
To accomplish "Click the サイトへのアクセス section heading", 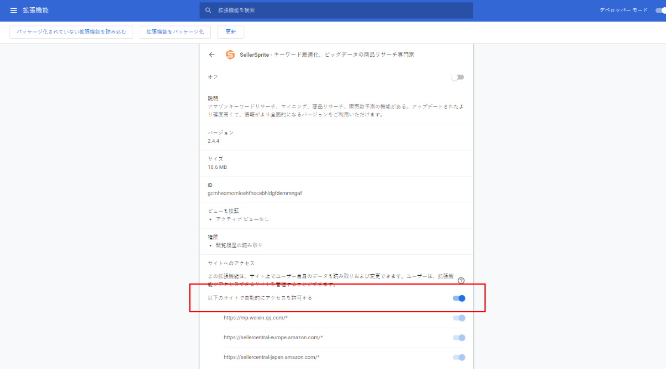I will tap(231, 264).
